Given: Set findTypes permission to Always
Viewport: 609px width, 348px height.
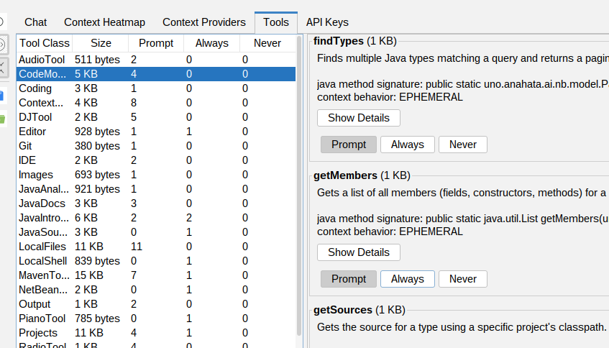Looking at the screenshot, I should (x=408, y=145).
